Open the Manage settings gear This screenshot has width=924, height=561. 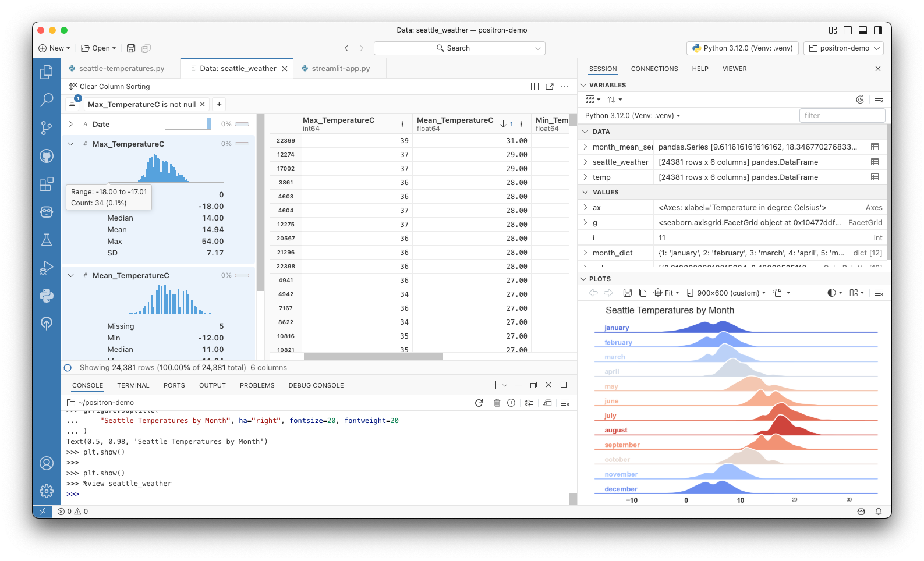pyautogui.click(x=47, y=491)
